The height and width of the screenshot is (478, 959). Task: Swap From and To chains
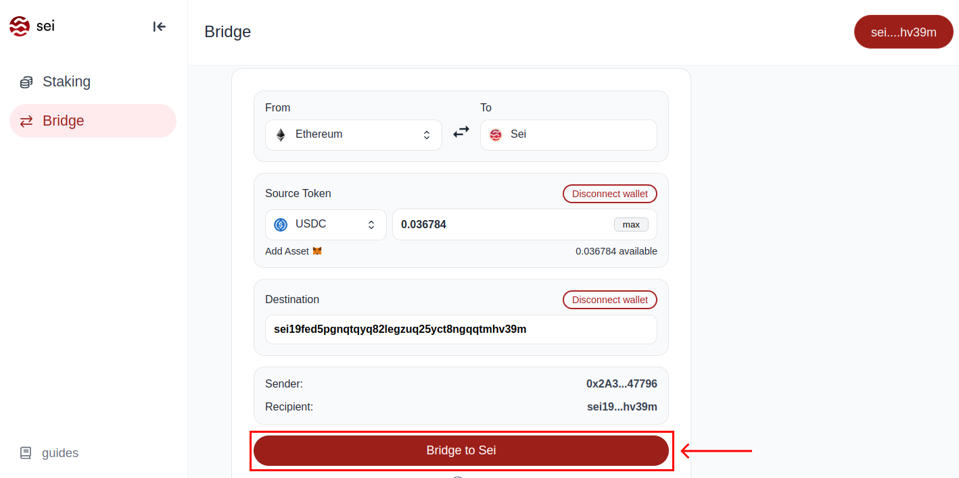pyautogui.click(x=461, y=133)
